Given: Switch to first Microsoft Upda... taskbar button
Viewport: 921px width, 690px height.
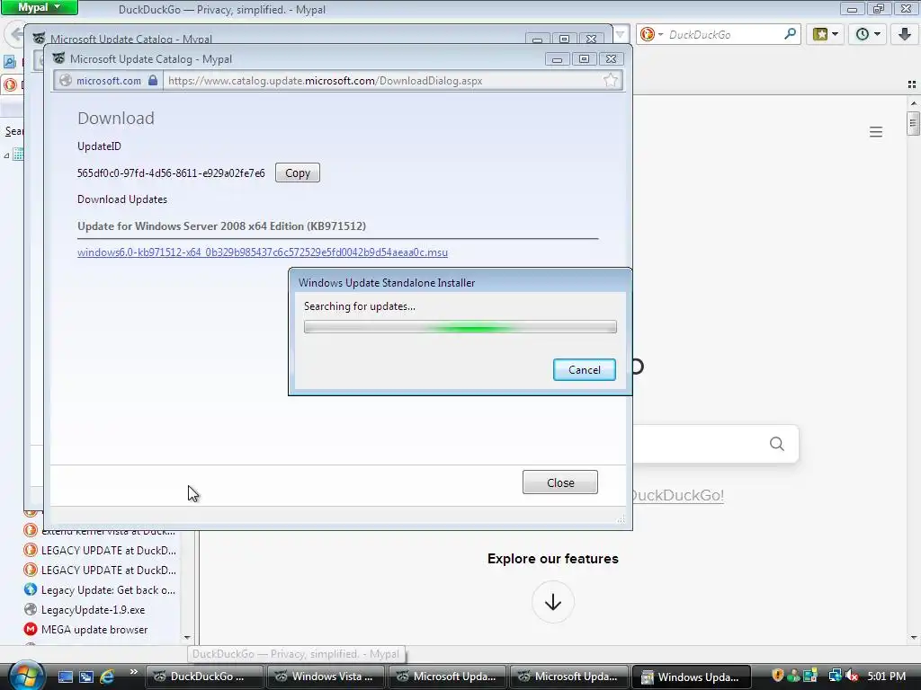Looking at the screenshot, I should coord(446,677).
